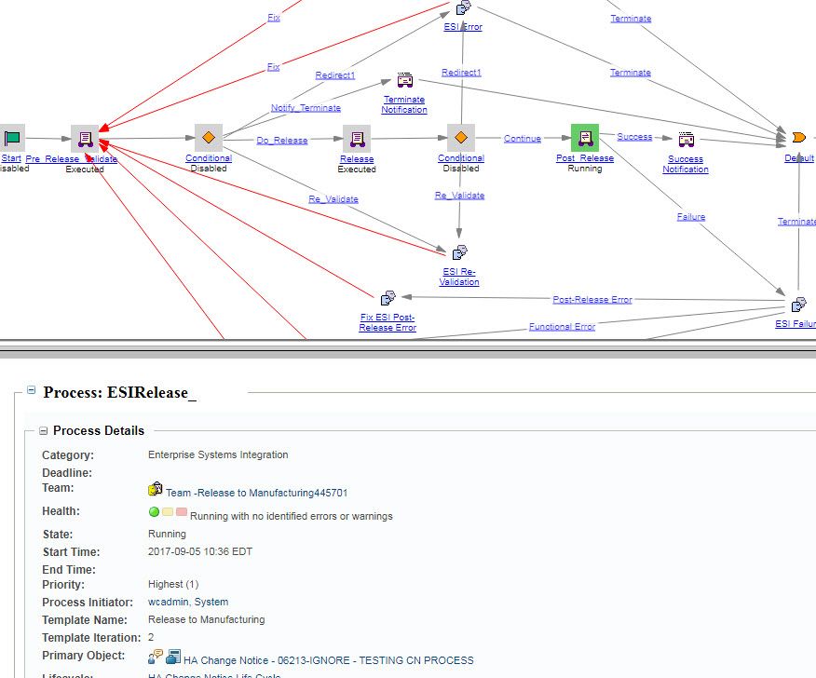Open the Release node label link

pyautogui.click(x=357, y=159)
